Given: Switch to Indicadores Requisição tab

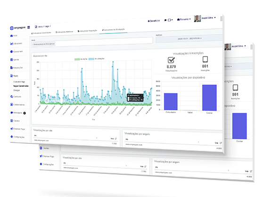Looking at the screenshot, I should 87,31.
